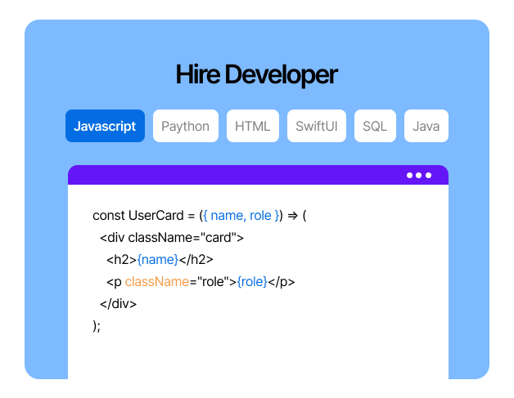
Task: Choose the SwiftUI tab
Action: click(317, 126)
